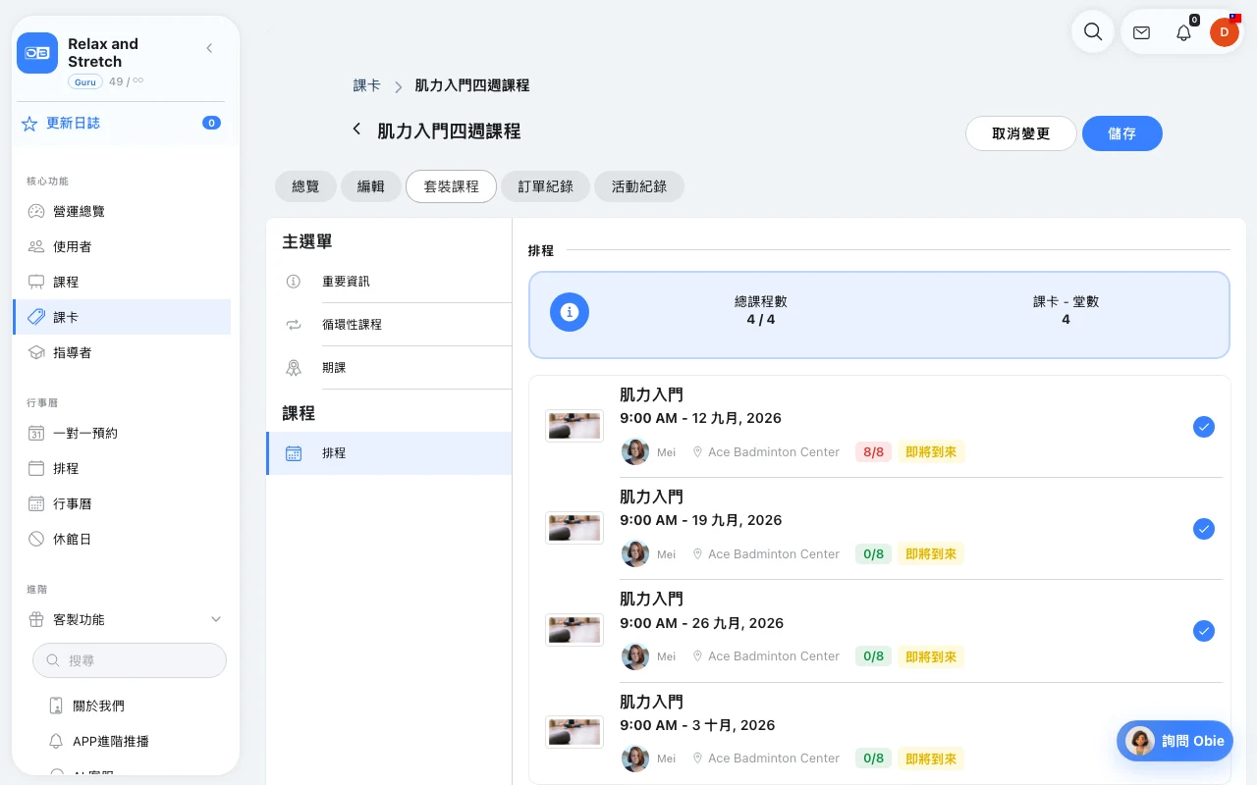Switch to the 訂單紀錄 tab
Screen dimensions: 1257x785
tap(545, 186)
